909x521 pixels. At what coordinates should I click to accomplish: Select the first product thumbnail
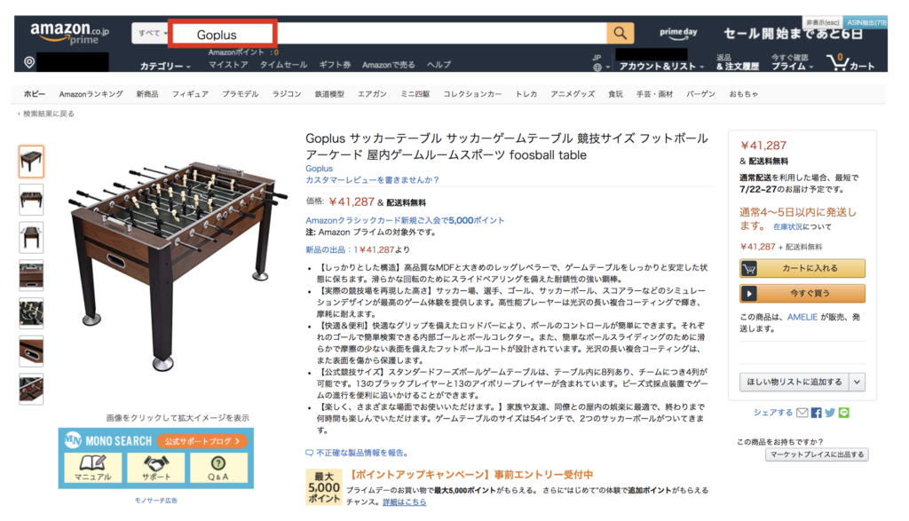pyautogui.click(x=31, y=162)
